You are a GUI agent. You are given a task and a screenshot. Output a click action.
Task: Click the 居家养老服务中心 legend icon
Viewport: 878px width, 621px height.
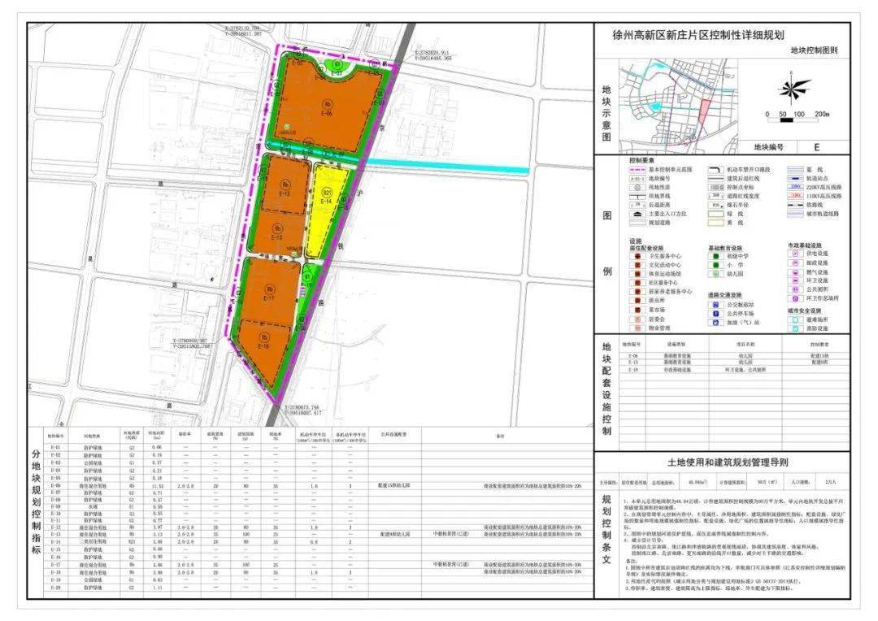pos(637,292)
